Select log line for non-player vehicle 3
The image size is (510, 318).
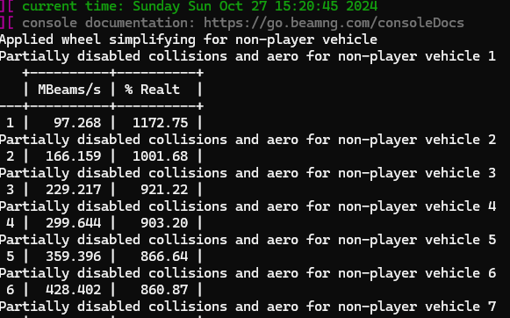[248, 173]
